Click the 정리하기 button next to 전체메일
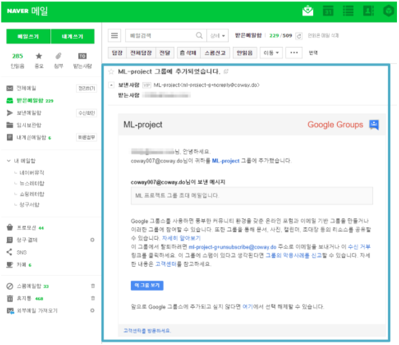 point(86,88)
